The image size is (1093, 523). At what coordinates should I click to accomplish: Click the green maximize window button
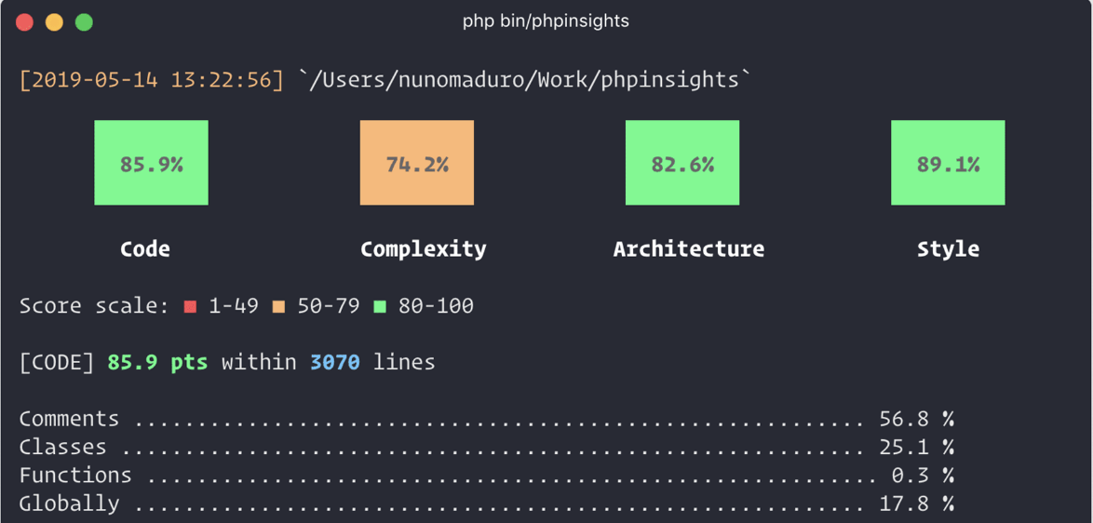pyautogui.click(x=84, y=22)
